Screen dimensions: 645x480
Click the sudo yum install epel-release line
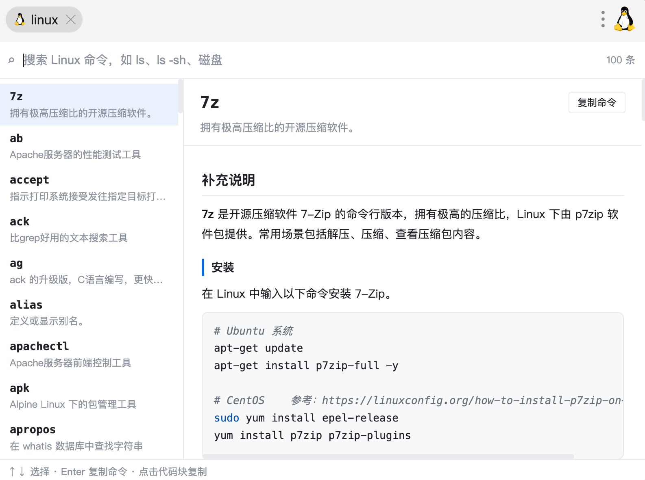[x=306, y=418]
